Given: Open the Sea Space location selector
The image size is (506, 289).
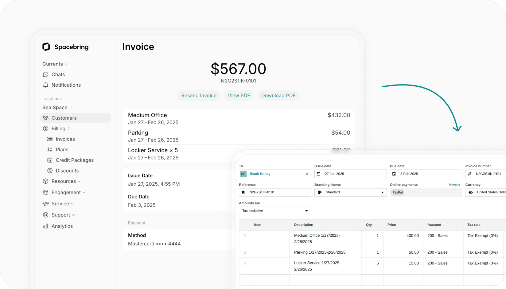Looking at the screenshot, I should [57, 107].
